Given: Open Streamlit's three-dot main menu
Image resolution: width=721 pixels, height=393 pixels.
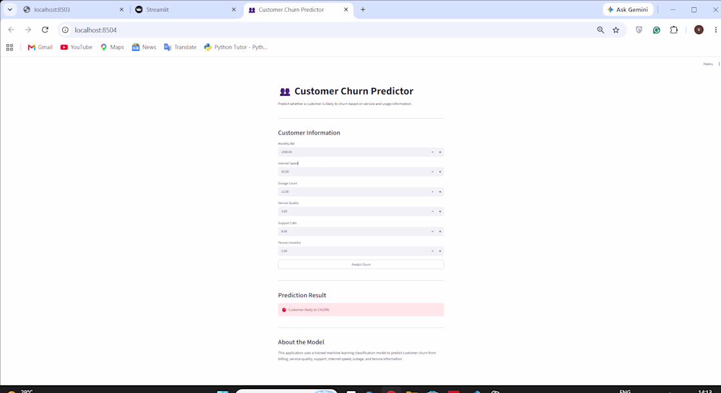Looking at the screenshot, I should click(x=718, y=64).
